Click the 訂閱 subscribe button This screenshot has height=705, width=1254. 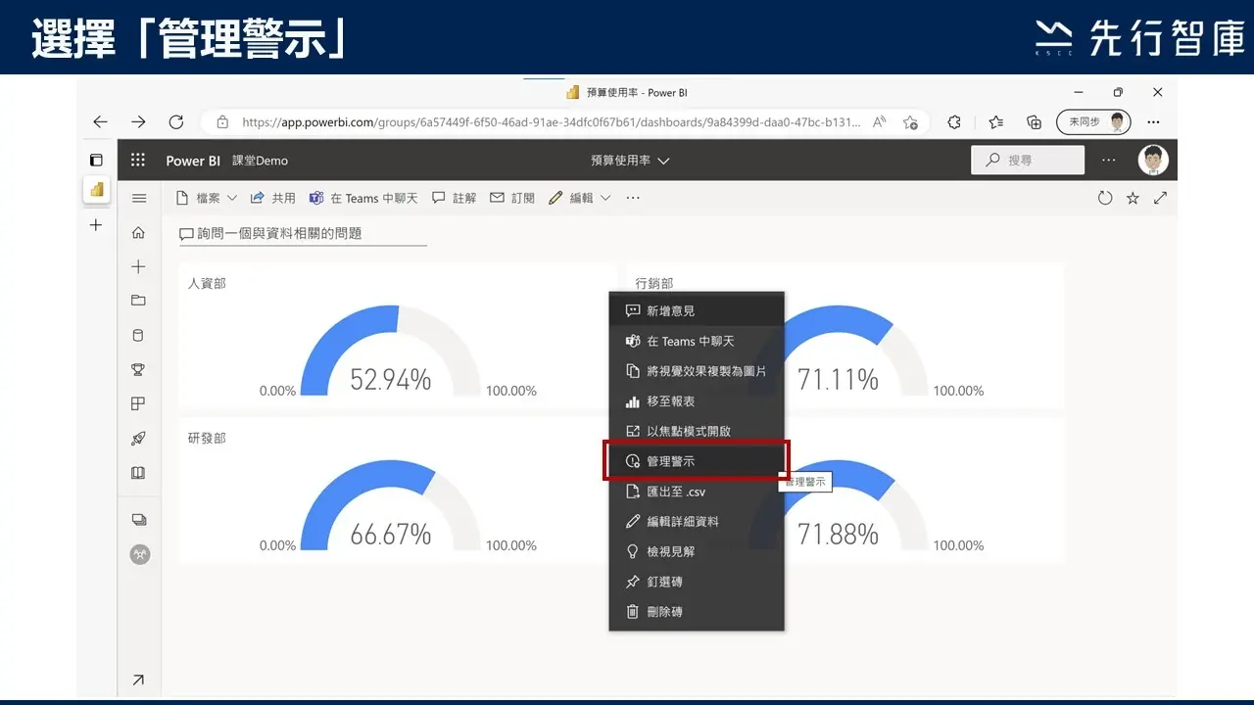[512, 198]
